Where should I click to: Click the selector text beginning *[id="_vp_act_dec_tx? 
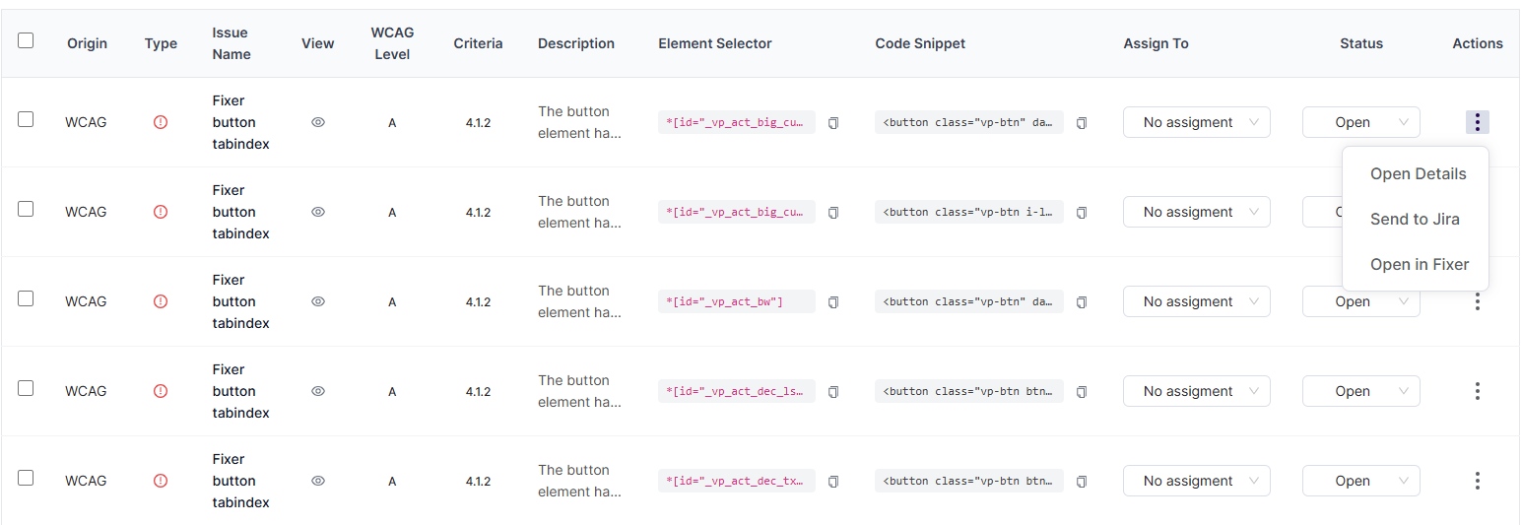735,481
